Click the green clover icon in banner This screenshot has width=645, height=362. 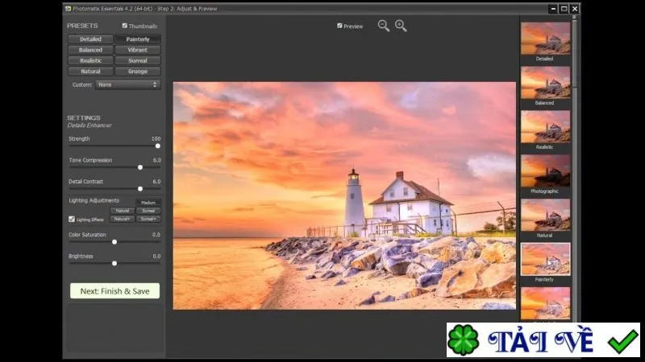(x=463, y=339)
